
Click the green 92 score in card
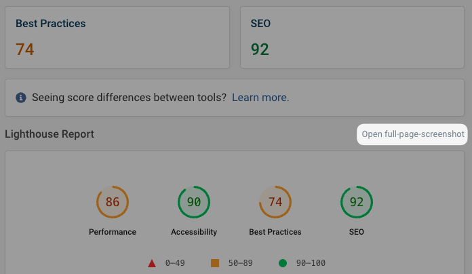(260, 50)
